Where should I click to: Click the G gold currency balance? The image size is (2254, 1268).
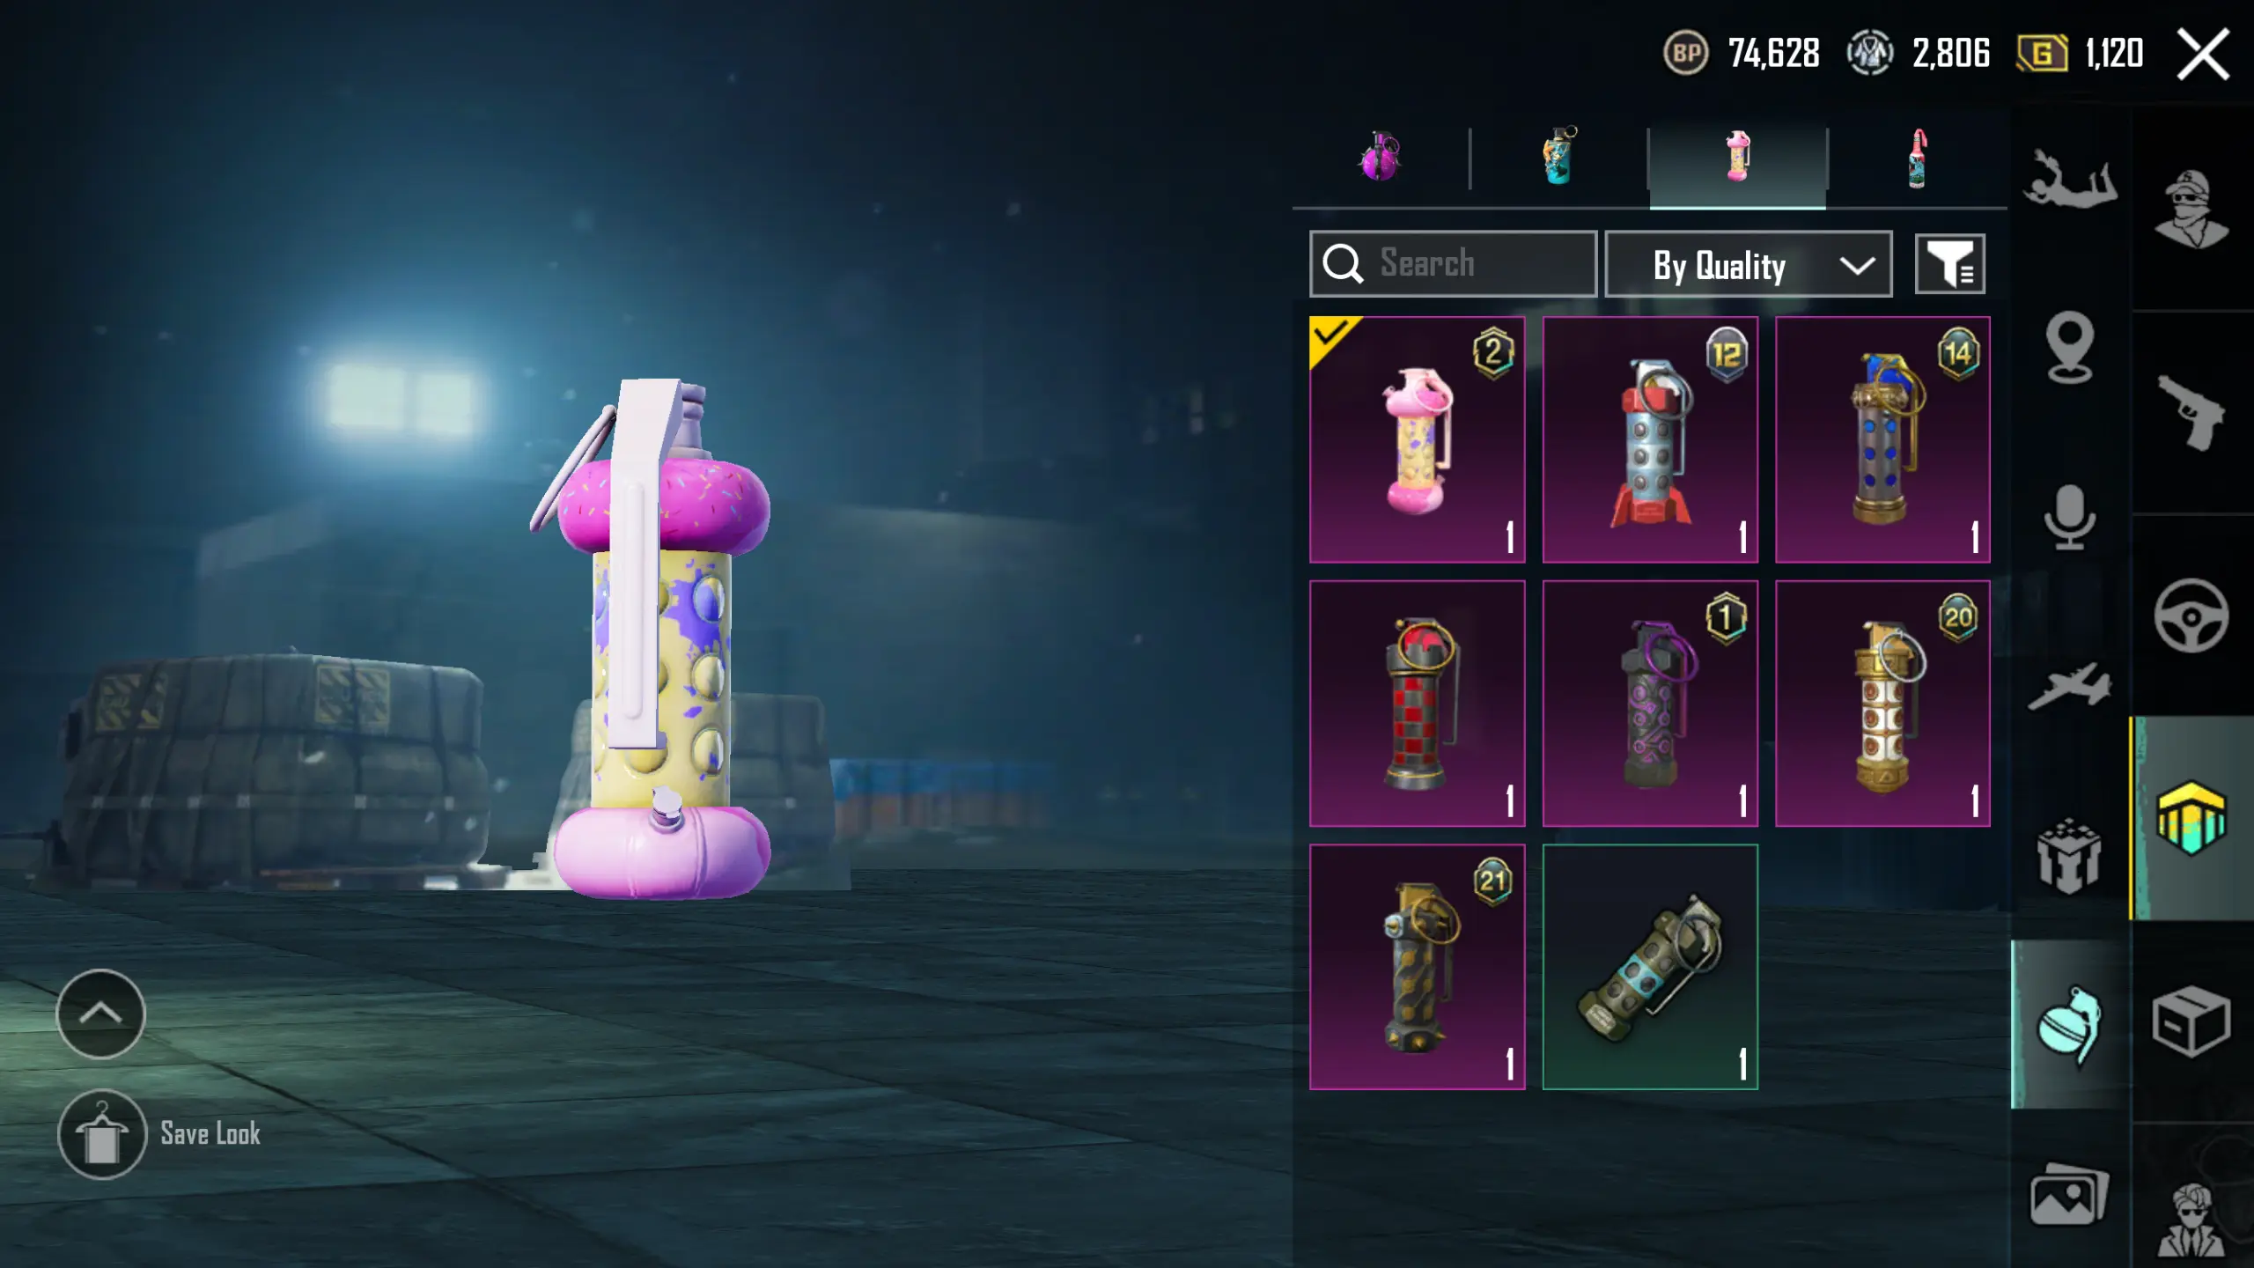pos(2080,54)
